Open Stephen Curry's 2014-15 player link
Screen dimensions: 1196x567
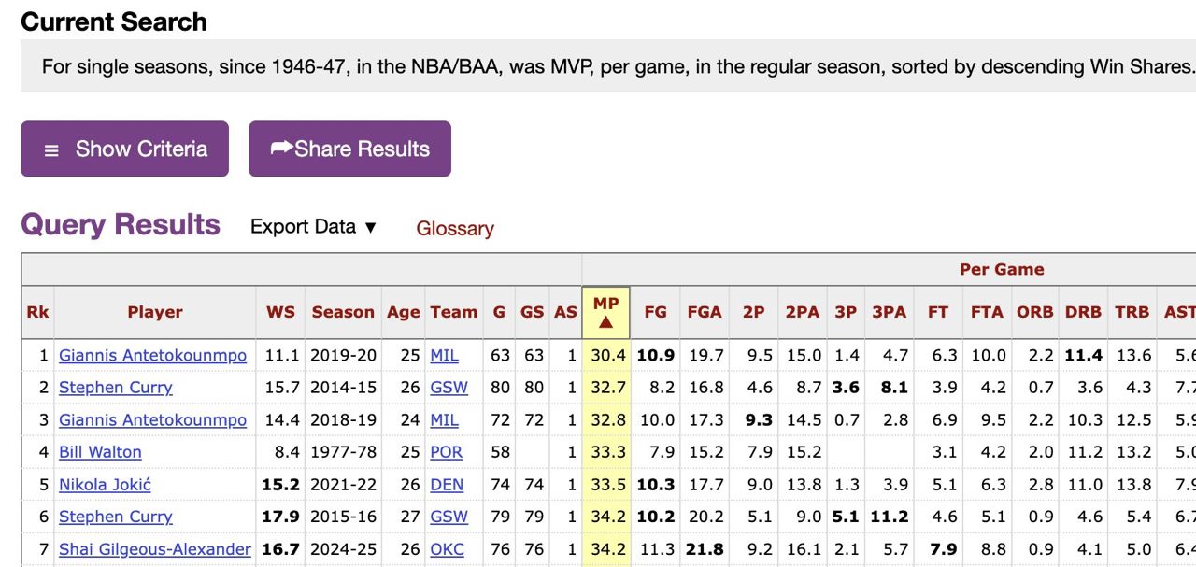tap(115, 387)
